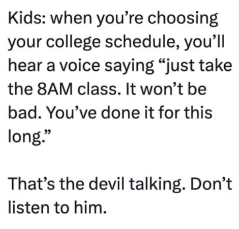Click the word "Kids:" at the start
Viewport: 239px width, 229px height.
[x=26, y=20]
